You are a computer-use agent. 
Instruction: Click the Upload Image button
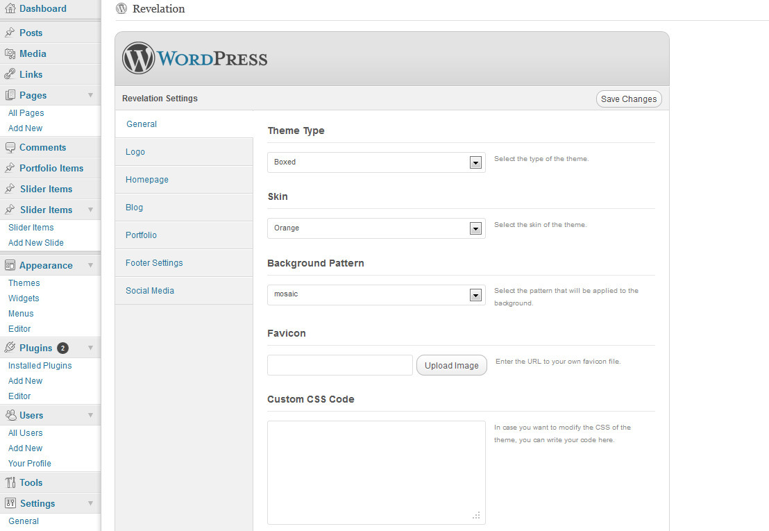point(452,365)
